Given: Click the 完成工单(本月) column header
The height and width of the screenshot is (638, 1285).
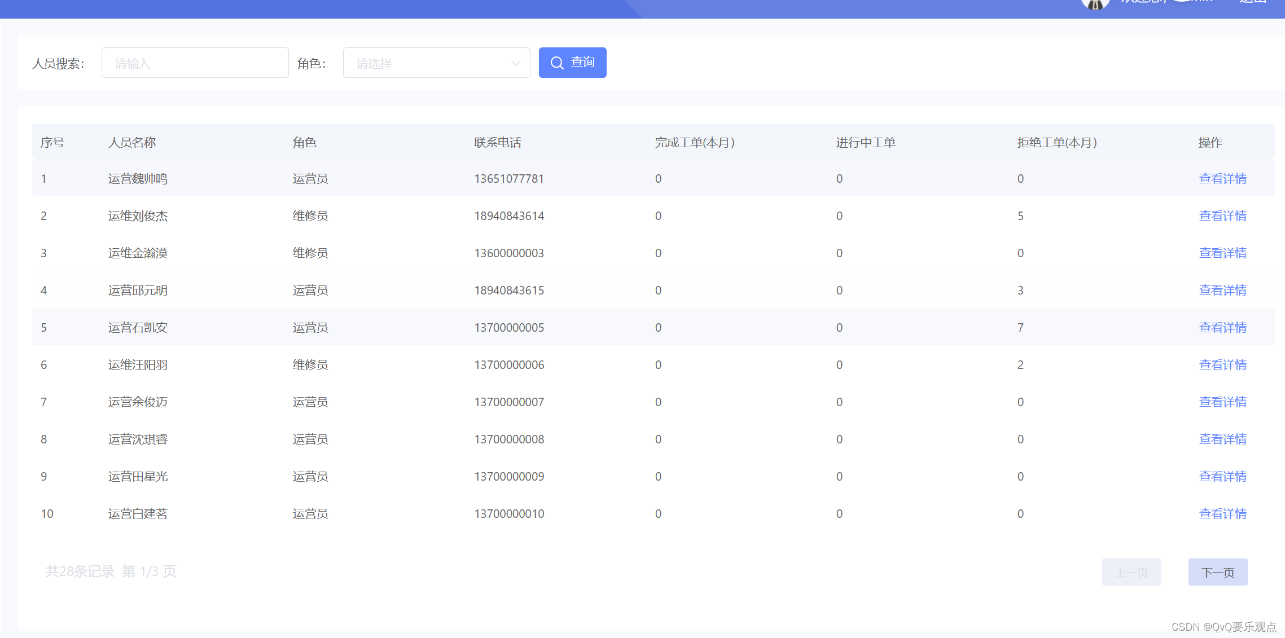Looking at the screenshot, I should (x=695, y=143).
